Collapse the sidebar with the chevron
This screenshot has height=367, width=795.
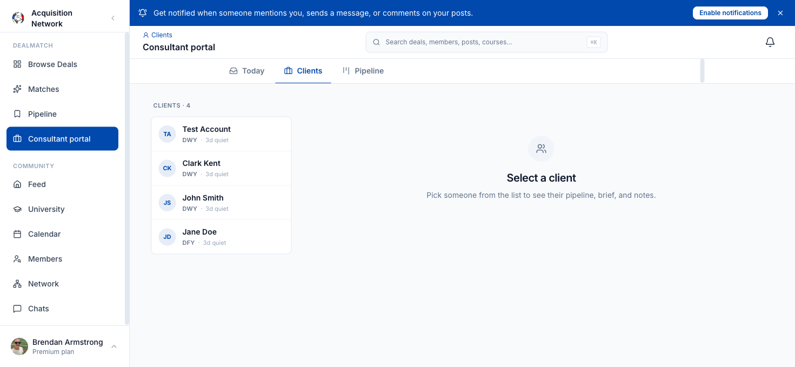[x=113, y=18]
